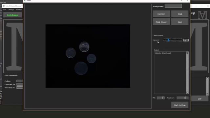The image size is (210, 118).
Task: Click the coin camera image preview
Action: coord(88,56)
